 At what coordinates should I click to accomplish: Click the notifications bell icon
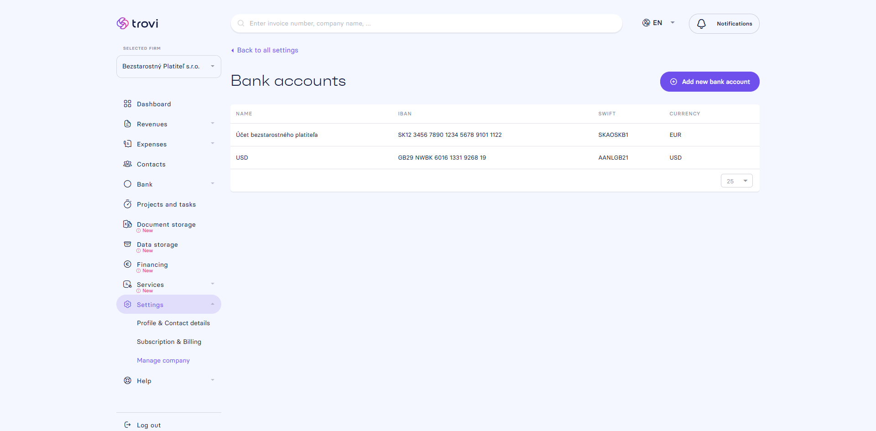click(x=701, y=24)
